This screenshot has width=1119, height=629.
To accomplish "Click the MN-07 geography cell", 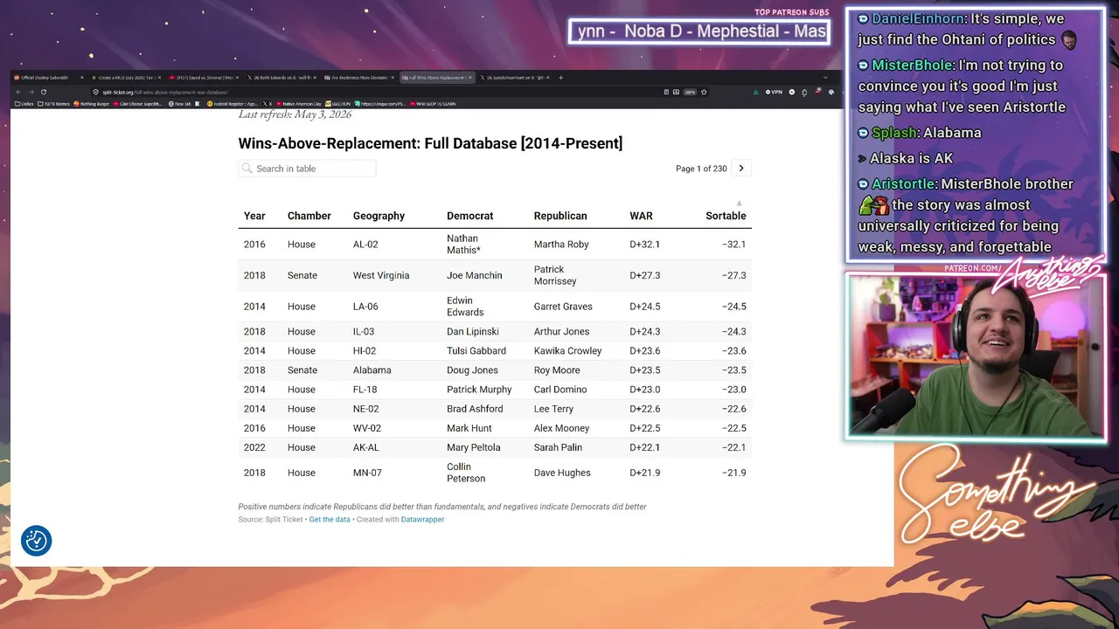I will pyautogui.click(x=367, y=473).
